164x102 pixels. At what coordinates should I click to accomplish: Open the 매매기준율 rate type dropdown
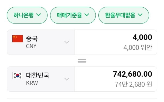point(73,15)
